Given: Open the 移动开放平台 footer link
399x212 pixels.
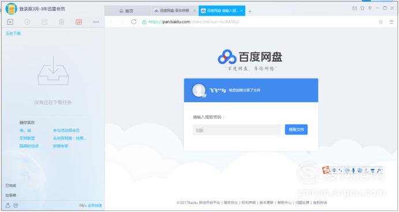Looking at the screenshot, I should point(209,203).
